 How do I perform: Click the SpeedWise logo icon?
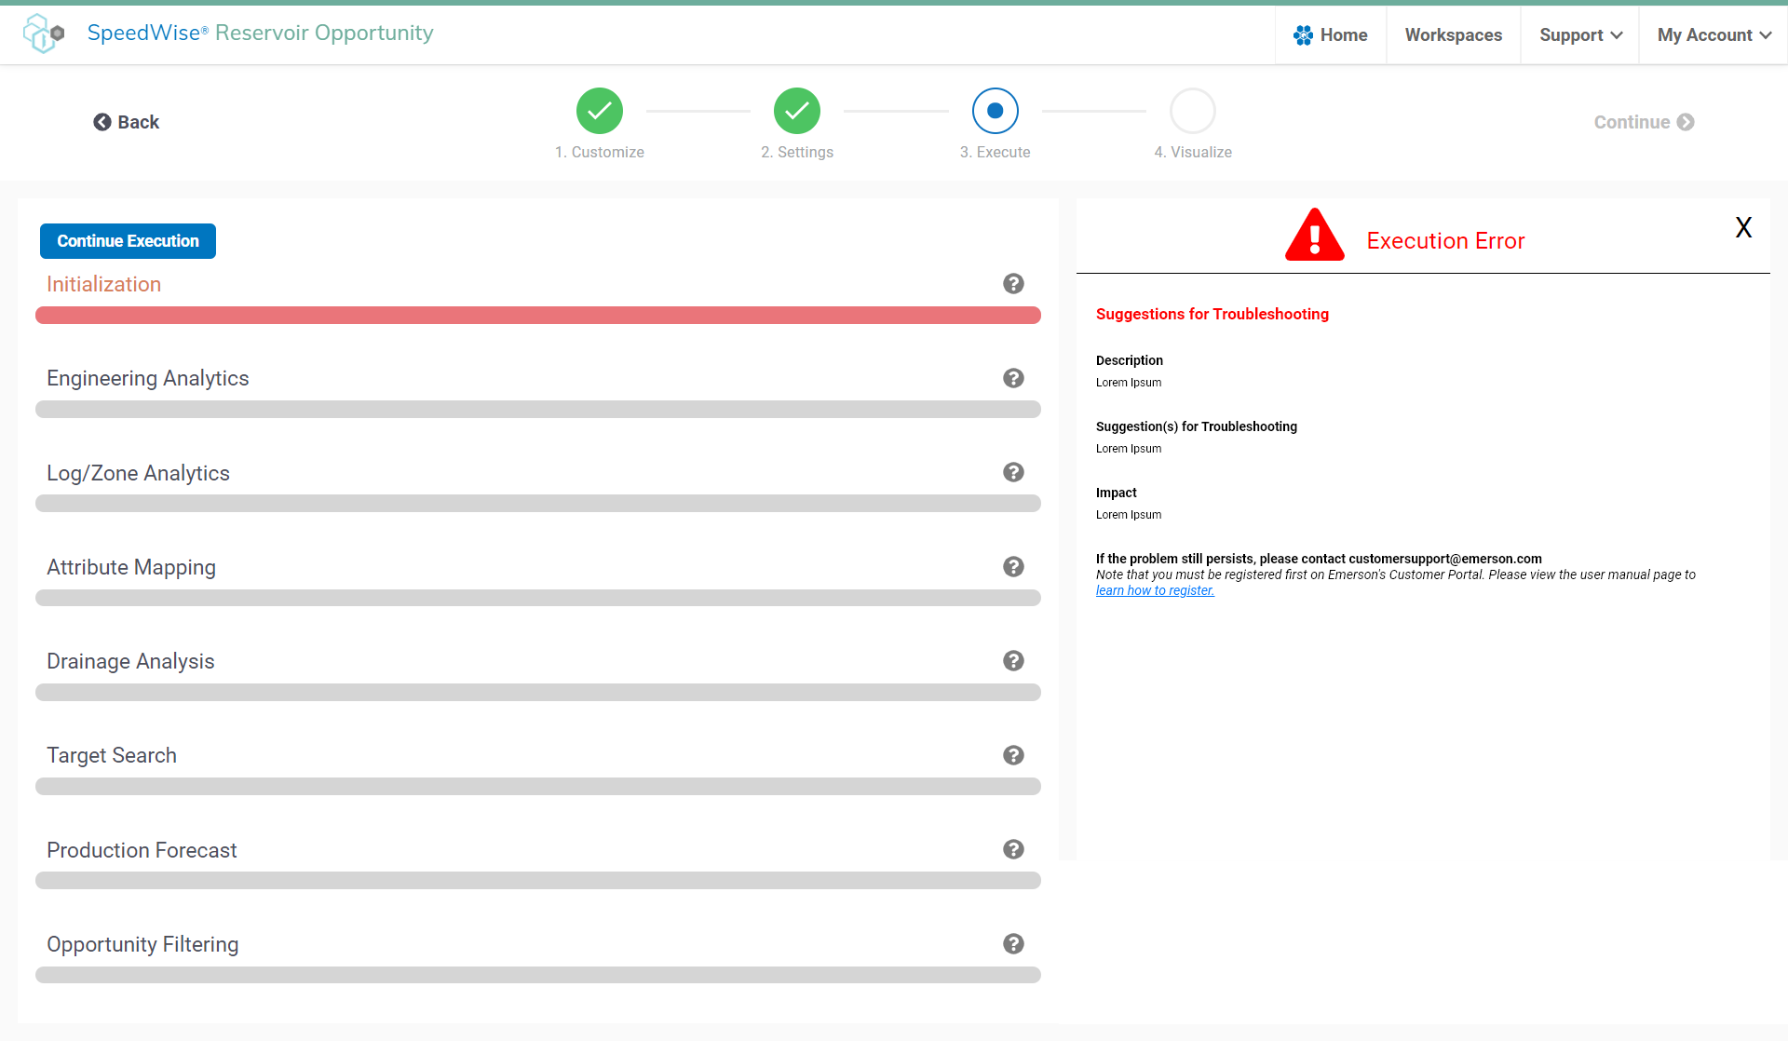point(43,34)
